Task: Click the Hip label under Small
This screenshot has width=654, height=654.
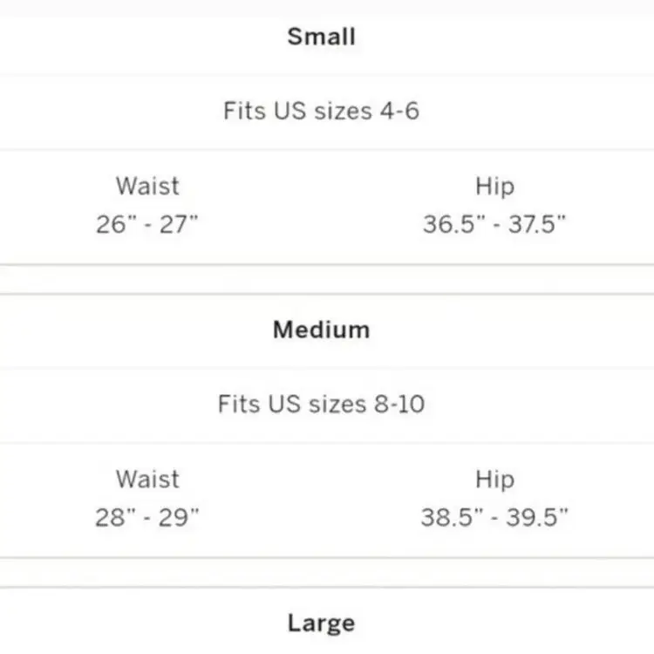Action: pyautogui.click(x=494, y=186)
